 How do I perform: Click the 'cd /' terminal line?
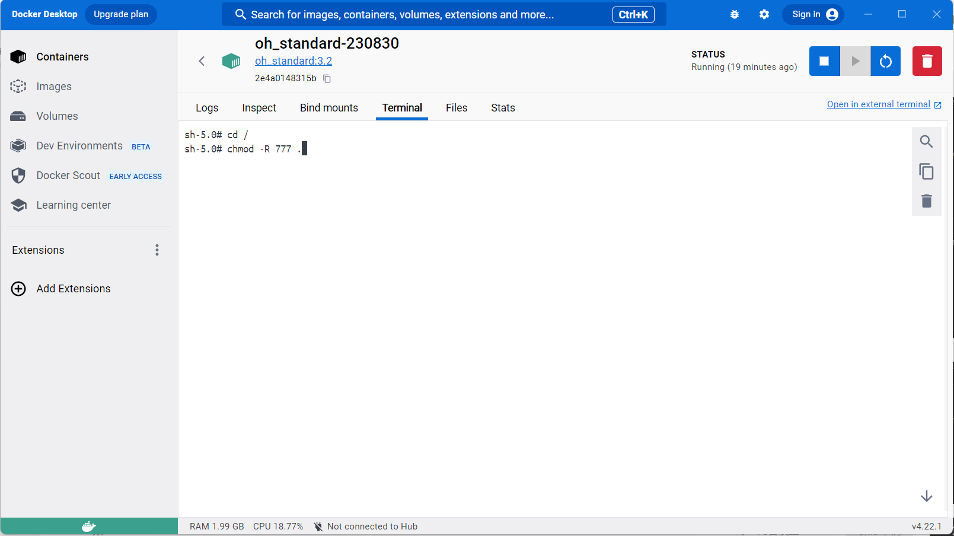click(216, 135)
